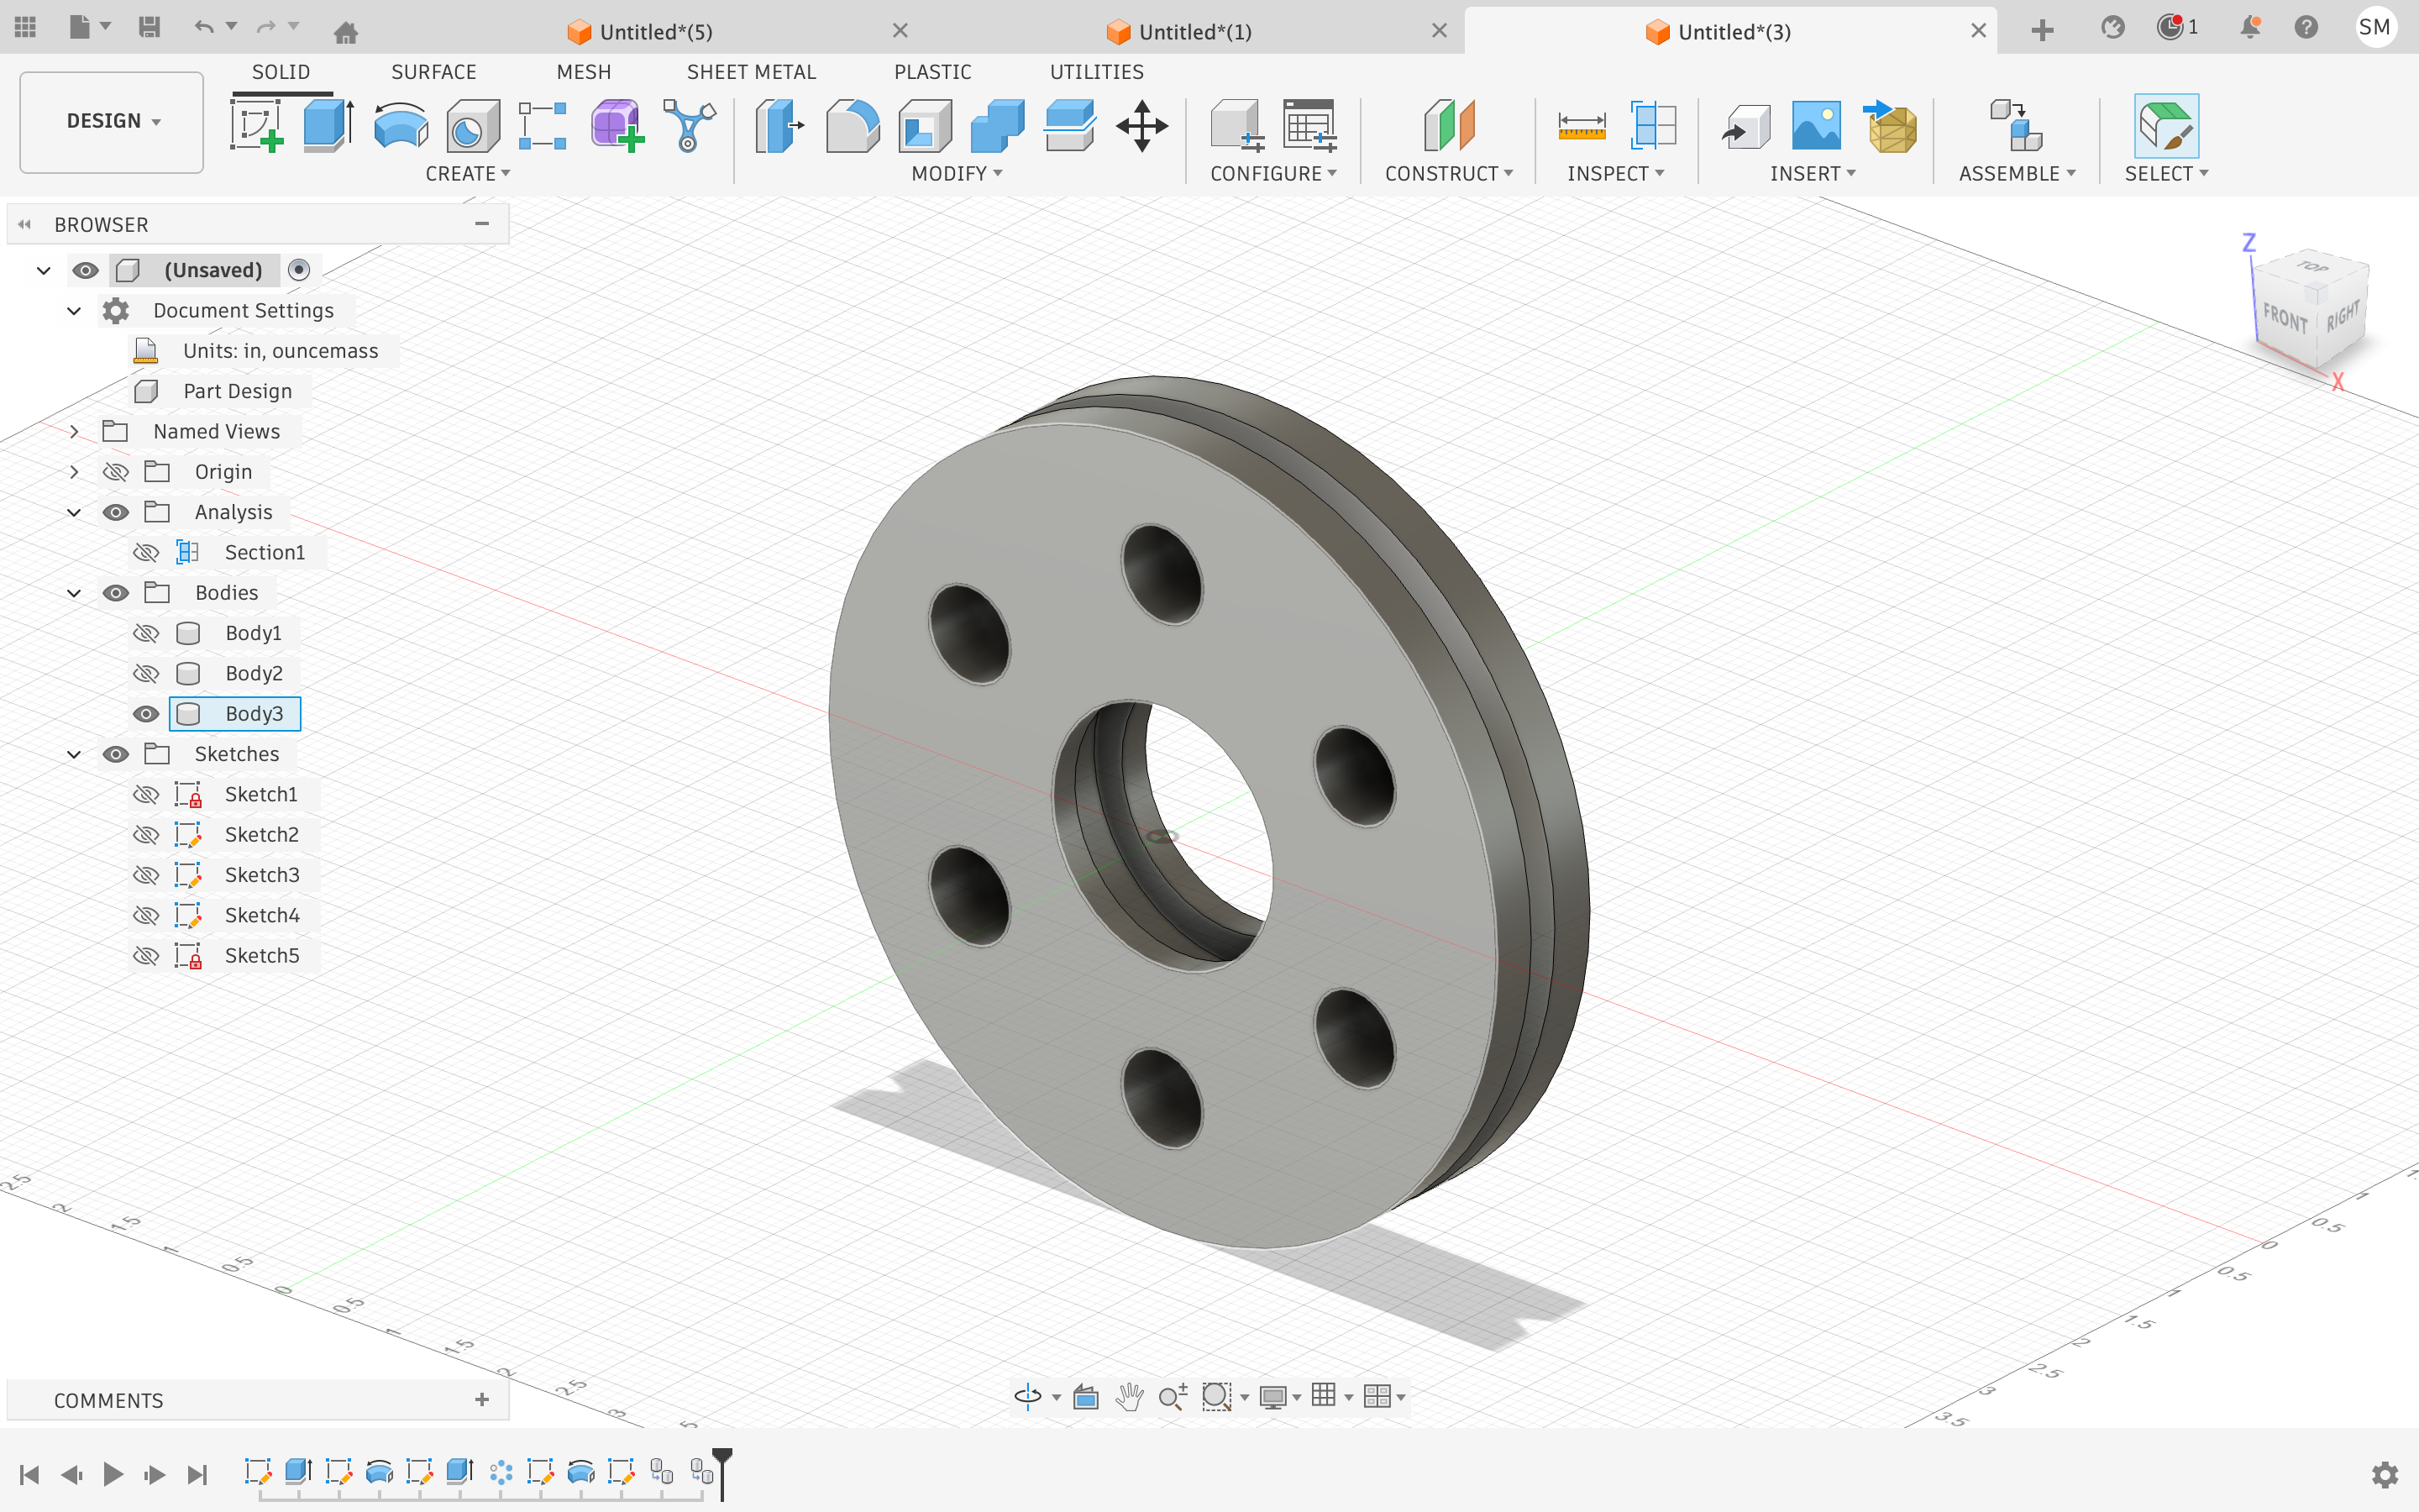
Task: Expand the Named Views folder
Action: tap(74, 432)
